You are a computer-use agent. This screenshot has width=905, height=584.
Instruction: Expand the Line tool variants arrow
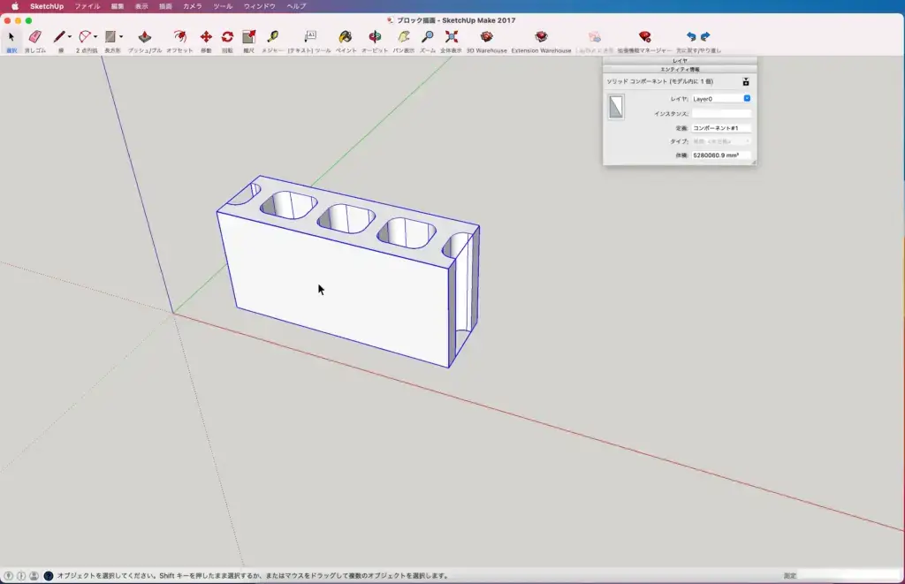(x=70, y=37)
